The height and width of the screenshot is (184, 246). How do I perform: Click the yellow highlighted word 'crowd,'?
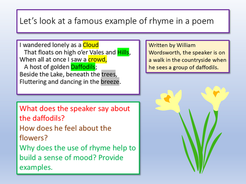[x=97, y=59]
